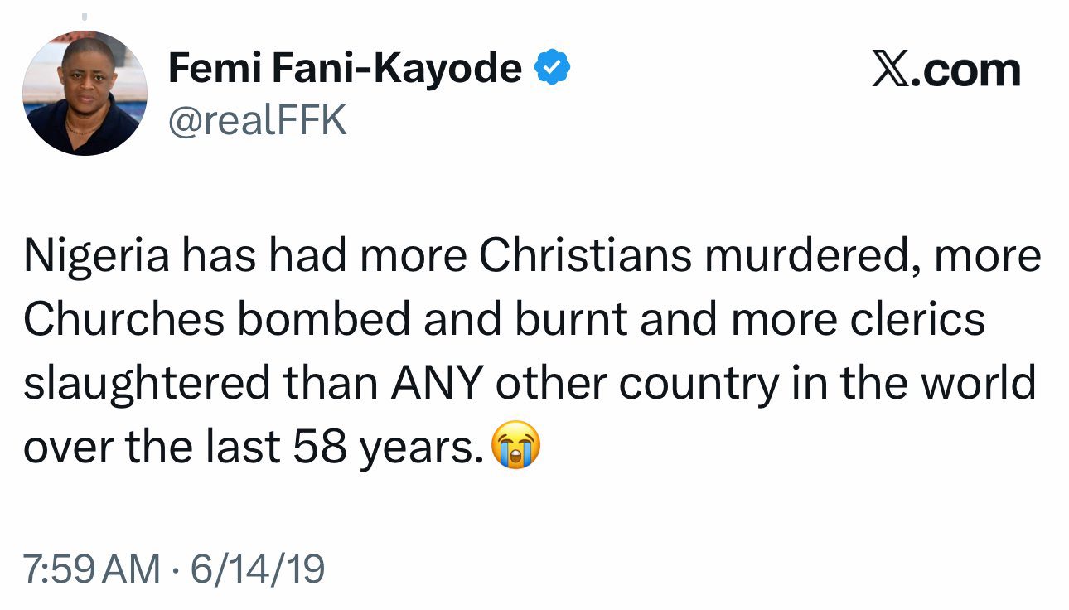The image size is (1069, 610).
Task: Click the loudly crying face emoji
Action: [x=515, y=448]
